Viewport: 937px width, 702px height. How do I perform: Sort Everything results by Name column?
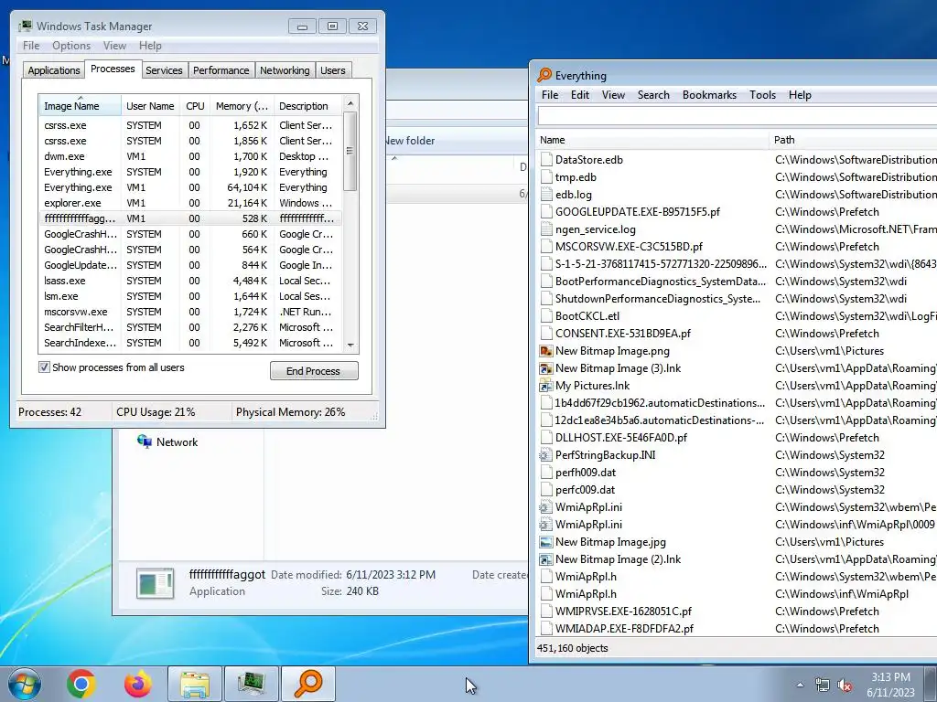(652, 140)
